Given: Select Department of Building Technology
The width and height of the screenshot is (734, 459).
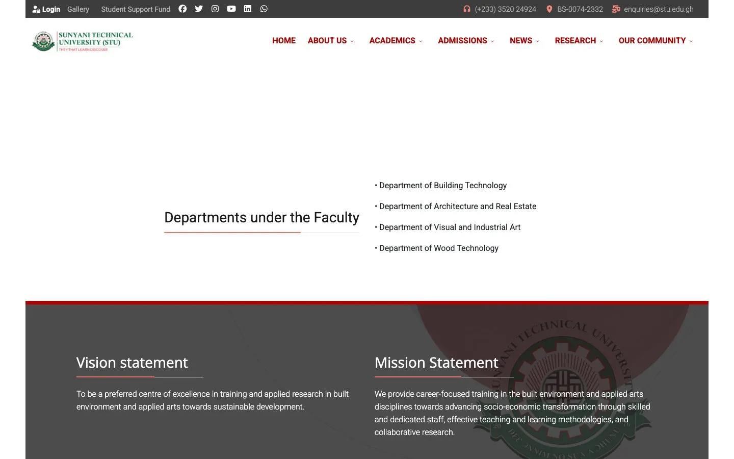Looking at the screenshot, I should (x=443, y=186).
